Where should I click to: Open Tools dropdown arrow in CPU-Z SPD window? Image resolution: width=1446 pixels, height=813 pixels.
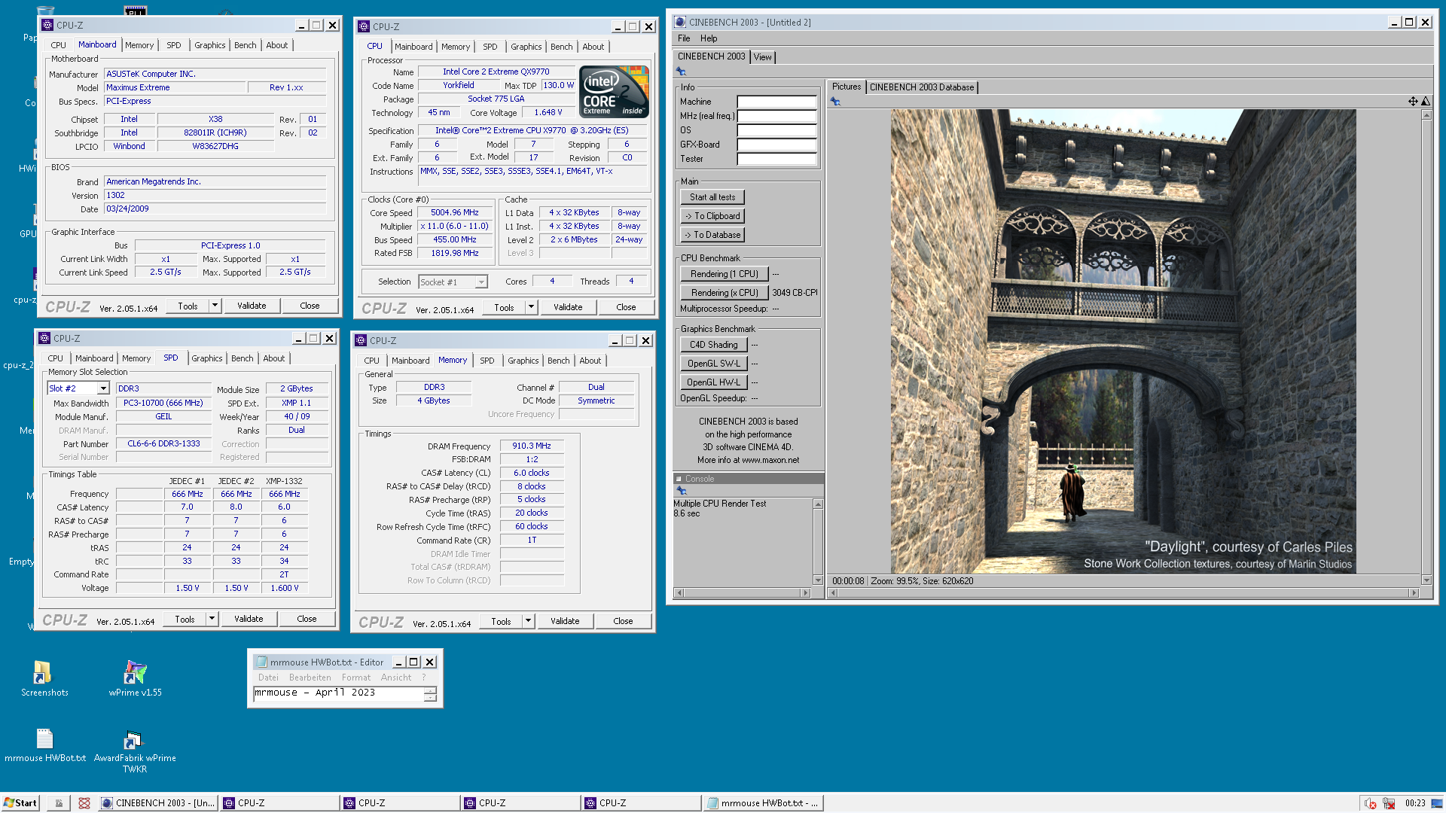[212, 619]
